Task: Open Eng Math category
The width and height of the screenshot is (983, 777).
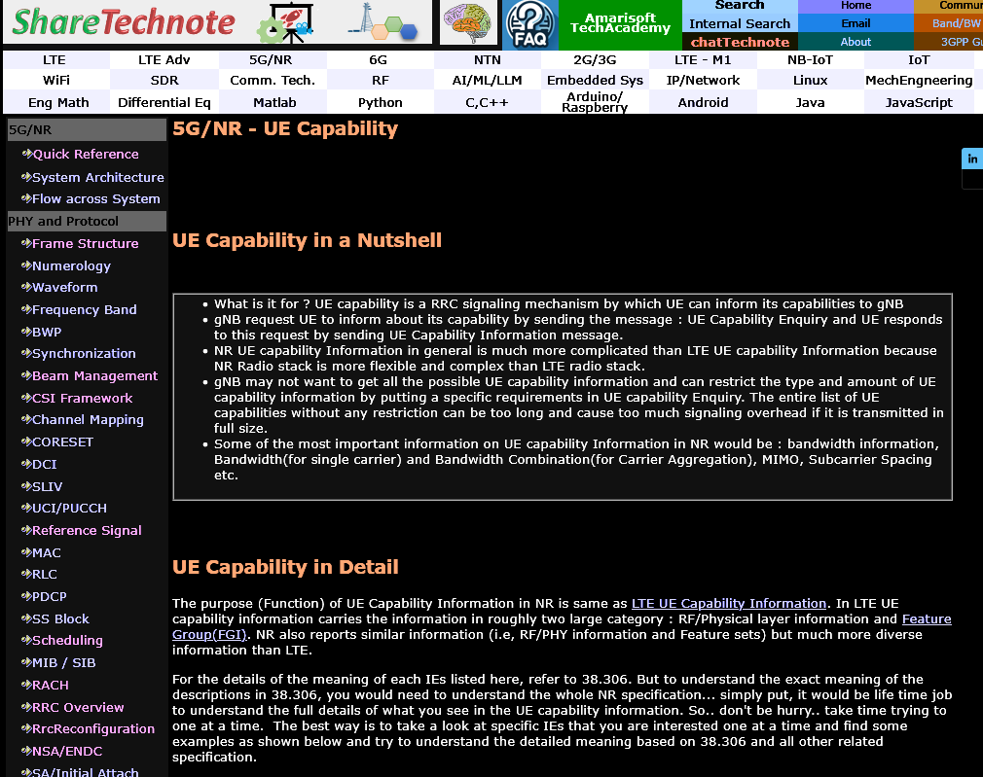Action: (58, 102)
